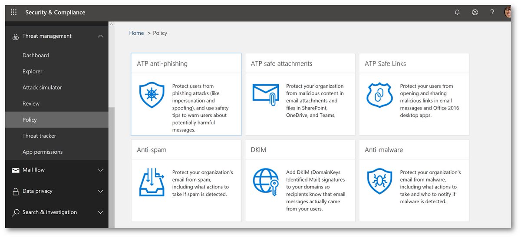Click the Threat management label
This screenshot has height=238, width=521.
47,36
